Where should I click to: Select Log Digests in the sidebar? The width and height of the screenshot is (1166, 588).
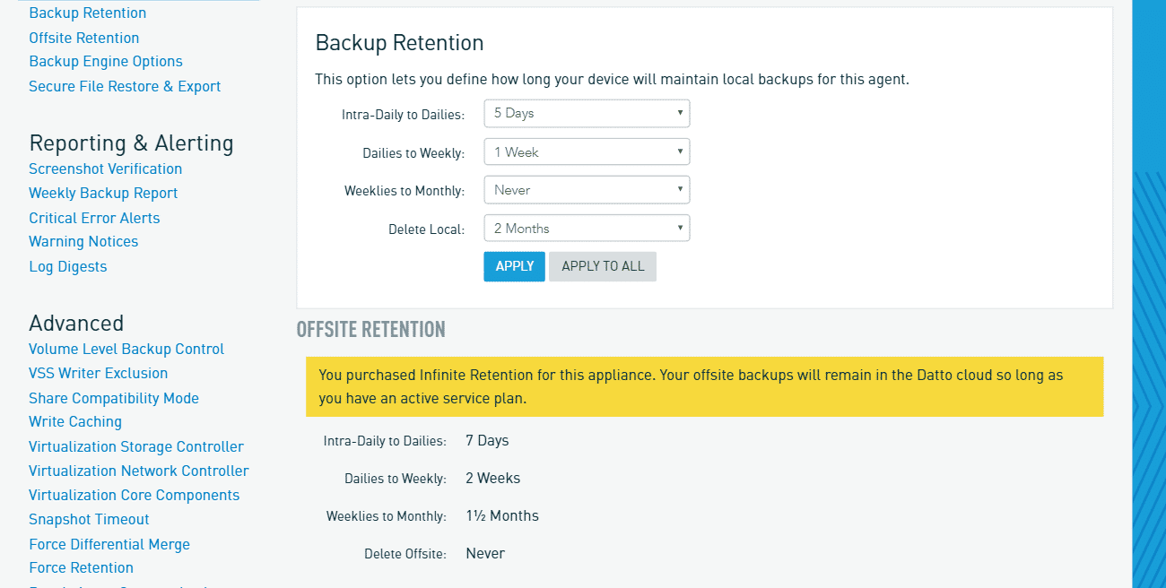coord(68,266)
